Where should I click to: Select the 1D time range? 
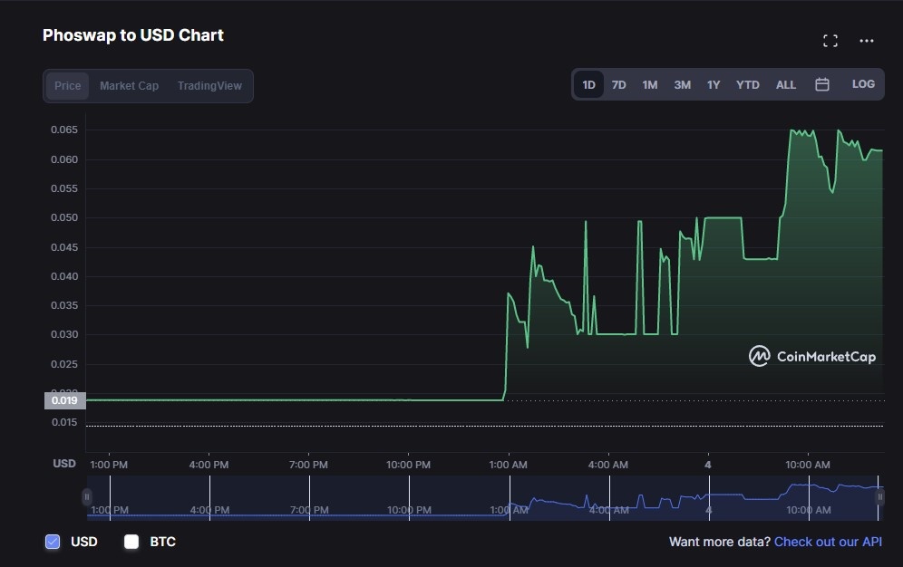(x=588, y=84)
